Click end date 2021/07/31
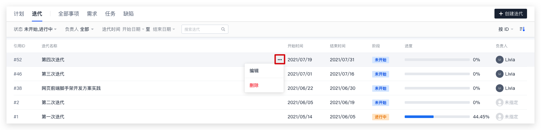 click(x=342, y=60)
